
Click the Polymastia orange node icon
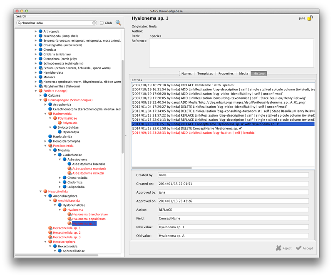(x=60, y=122)
